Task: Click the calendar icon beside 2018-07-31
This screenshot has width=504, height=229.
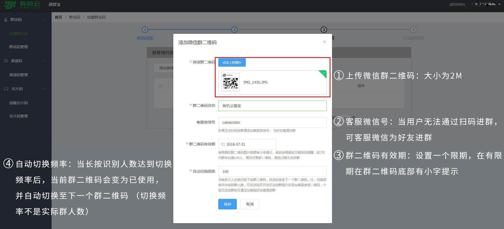Action: (x=223, y=144)
